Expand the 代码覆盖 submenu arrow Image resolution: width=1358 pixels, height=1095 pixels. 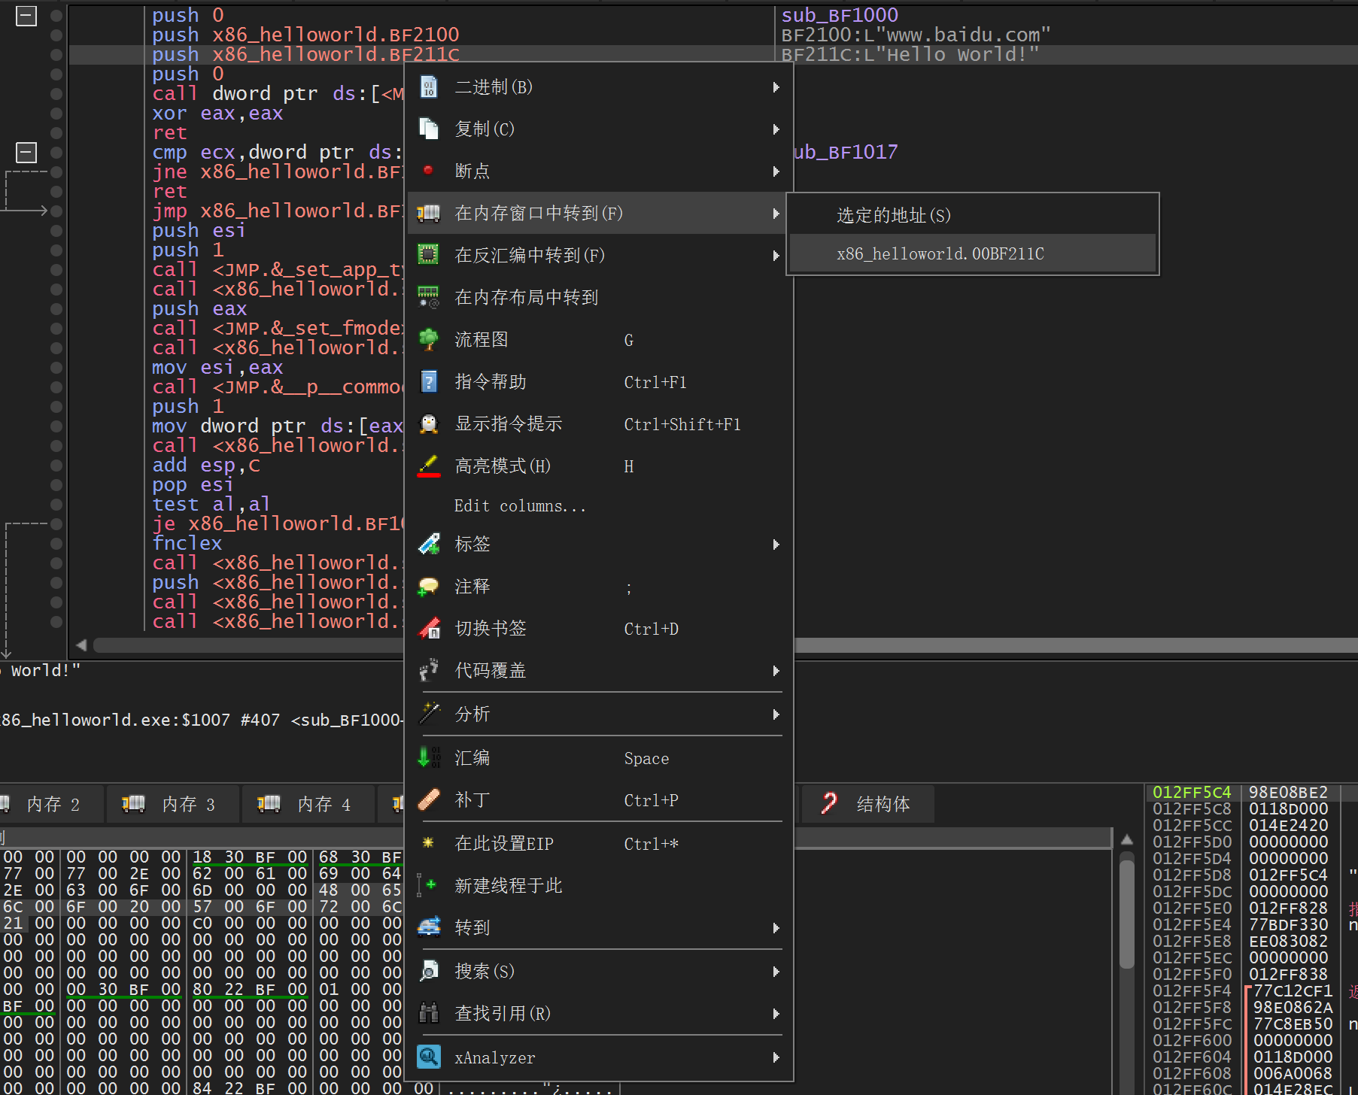(776, 671)
